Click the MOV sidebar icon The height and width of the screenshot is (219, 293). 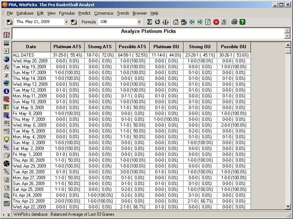click(7, 172)
